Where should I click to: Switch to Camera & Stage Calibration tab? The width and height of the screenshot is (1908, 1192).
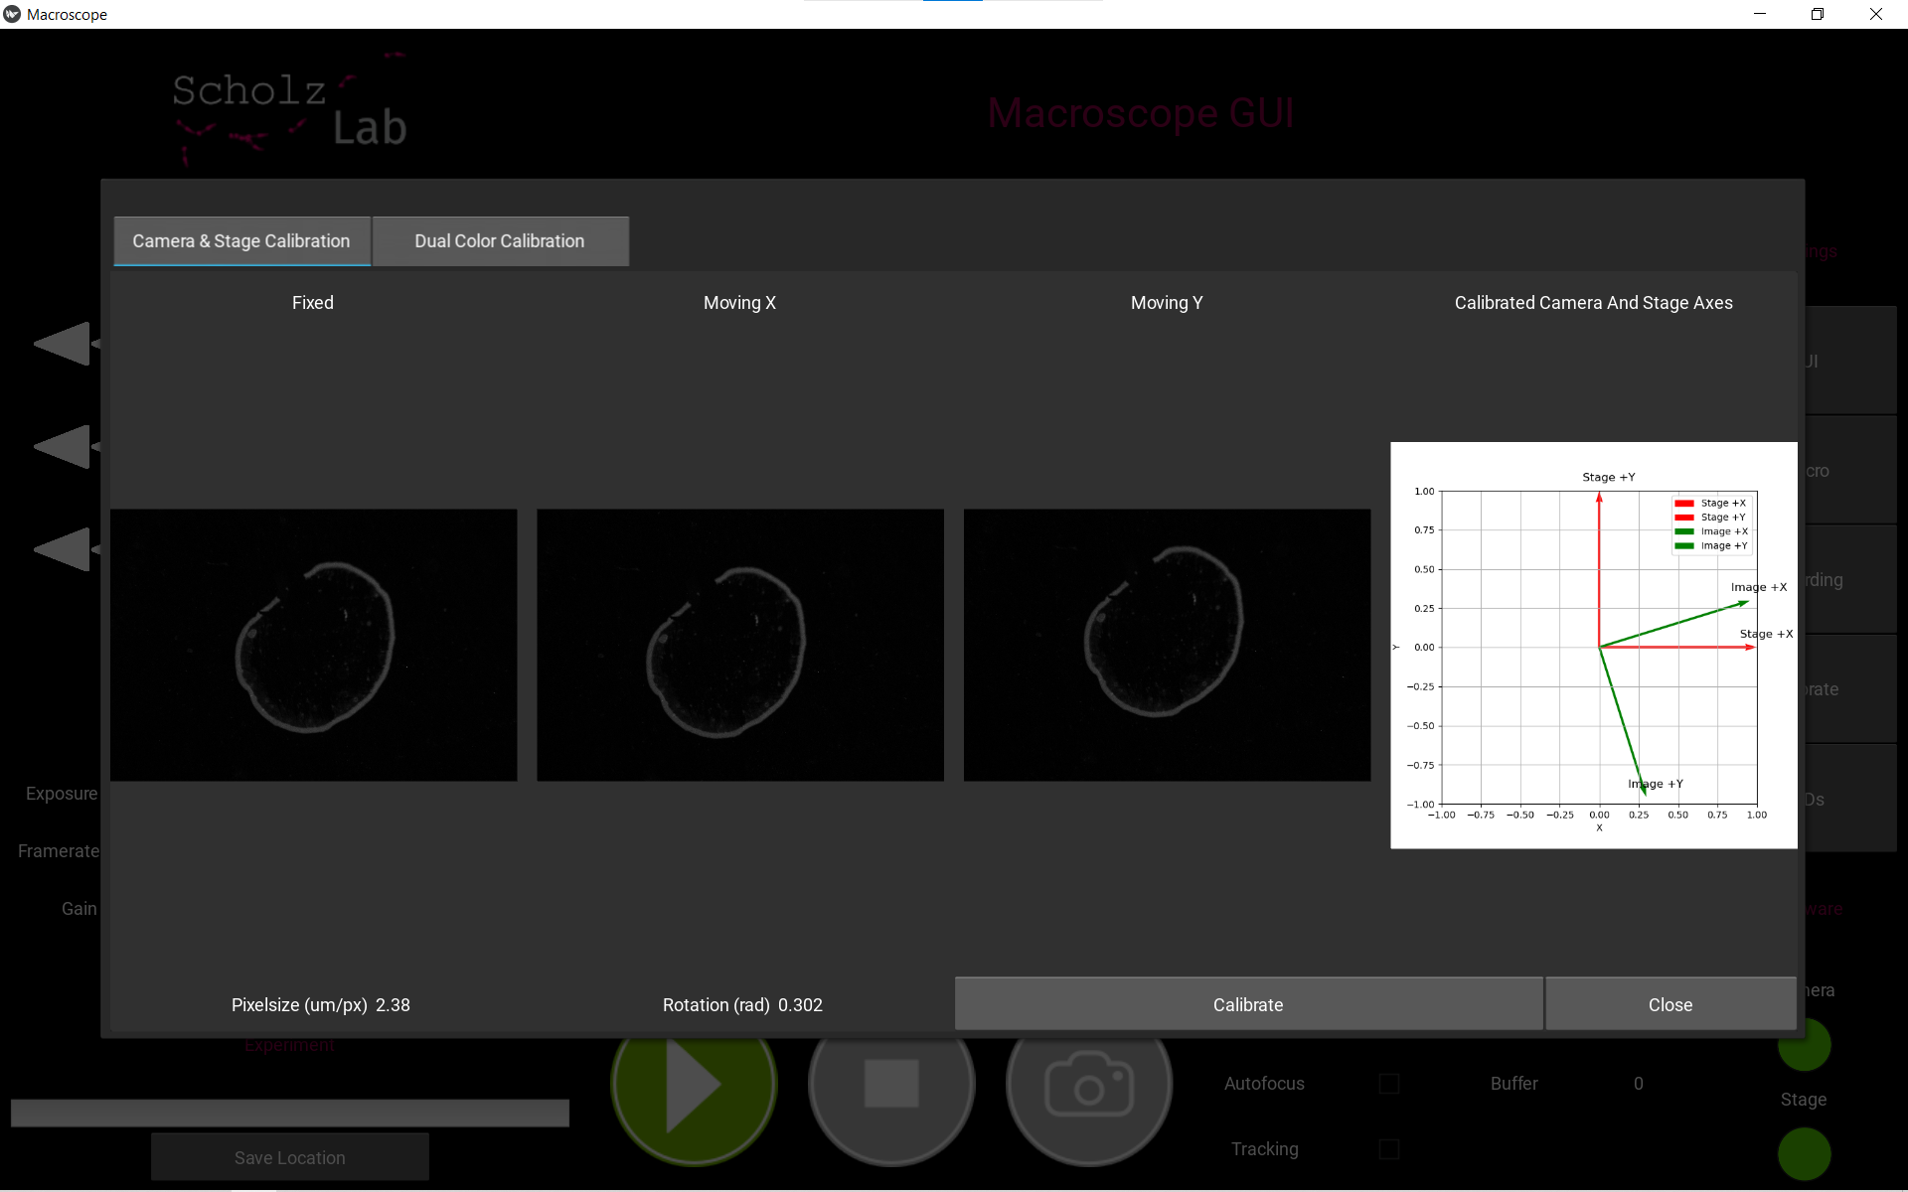(x=241, y=241)
